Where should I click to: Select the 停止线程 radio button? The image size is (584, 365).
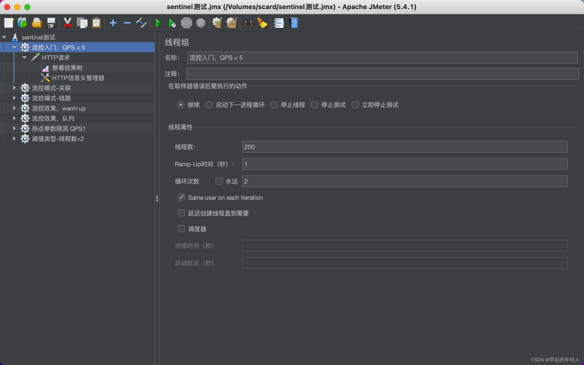[274, 105]
